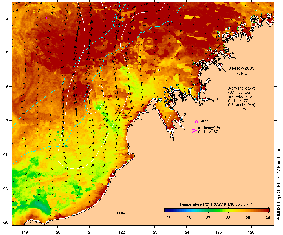Click the 'Argo' legend label
This screenshot has height=235, width=283.
(205, 121)
